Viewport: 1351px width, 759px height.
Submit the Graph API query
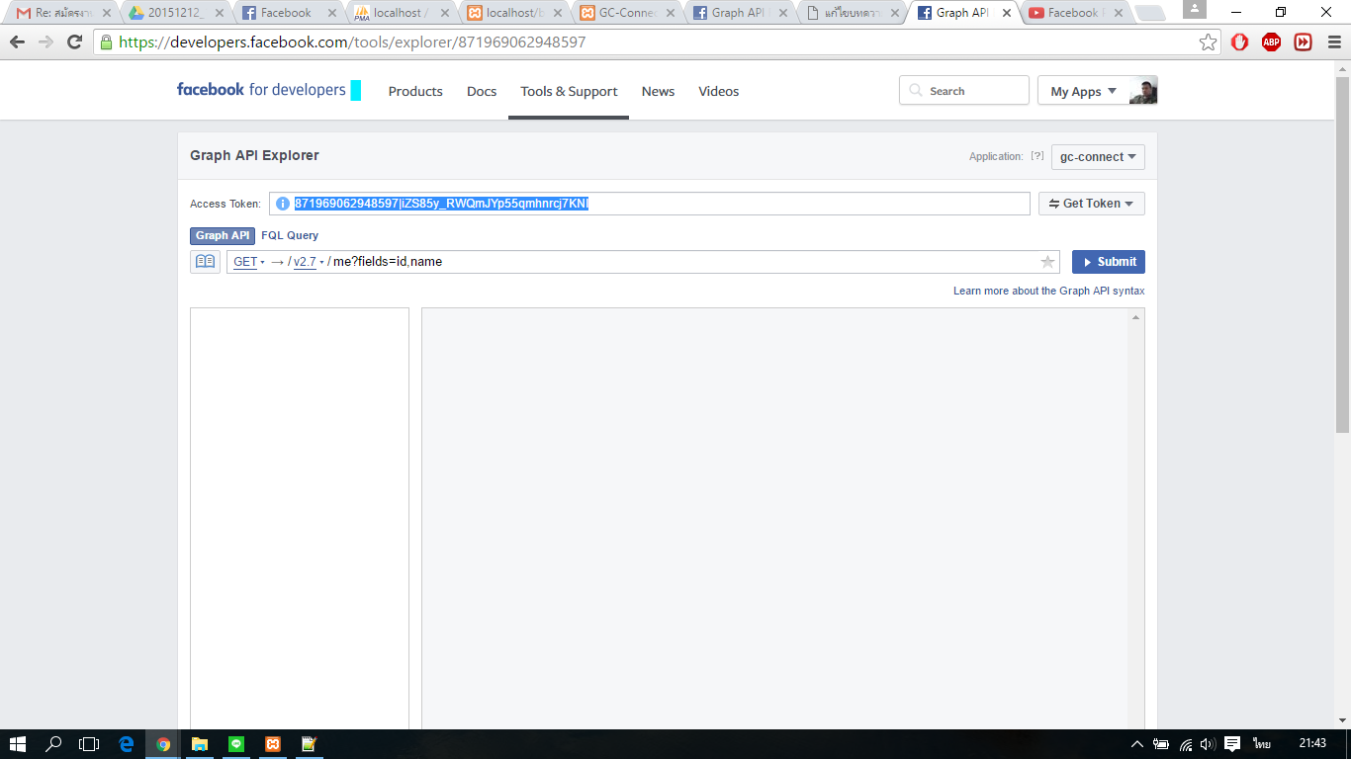[1109, 262]
